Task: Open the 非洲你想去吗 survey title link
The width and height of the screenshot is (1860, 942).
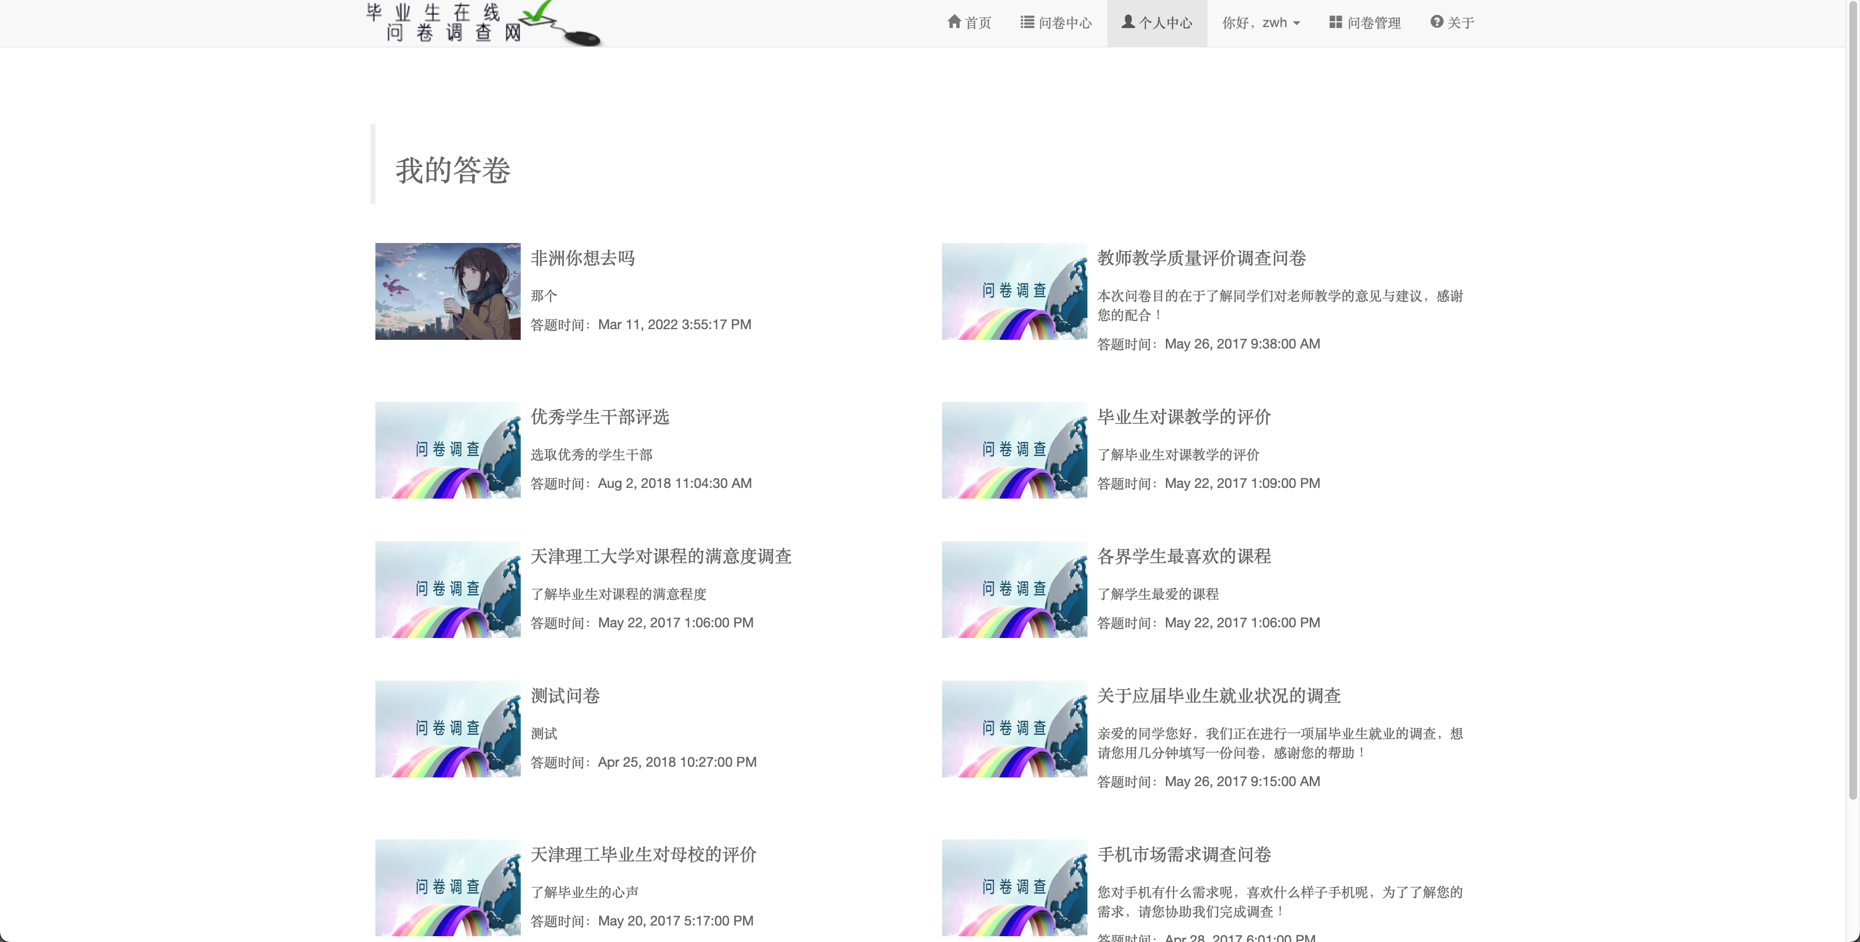Action: click(x=582, y=258)
